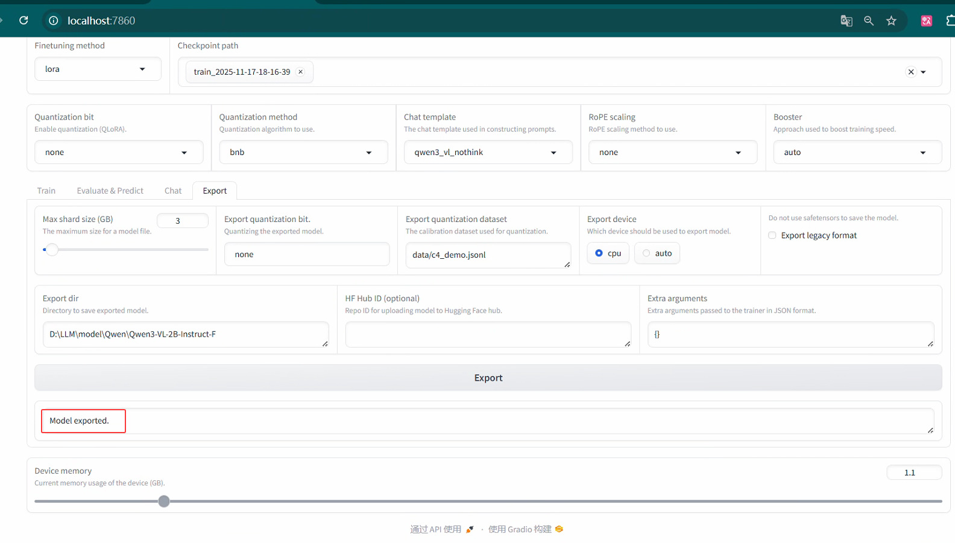
Task: Open the pink translator extension icon
Action: 927,21
